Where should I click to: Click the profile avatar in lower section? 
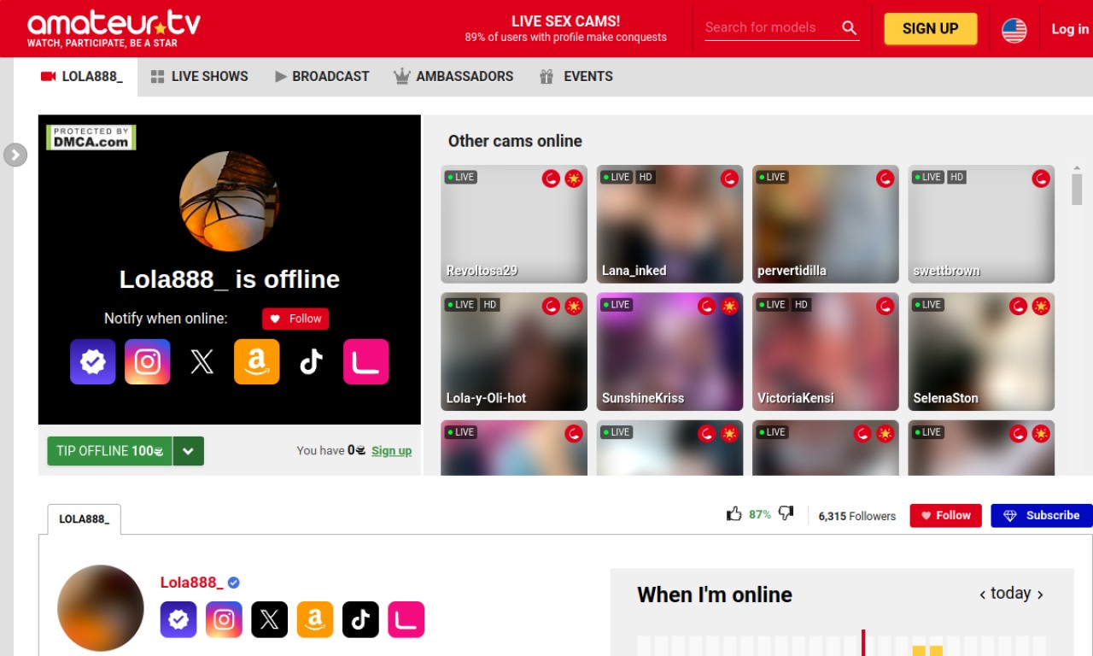pyautogui.click(x=101, y=608)
